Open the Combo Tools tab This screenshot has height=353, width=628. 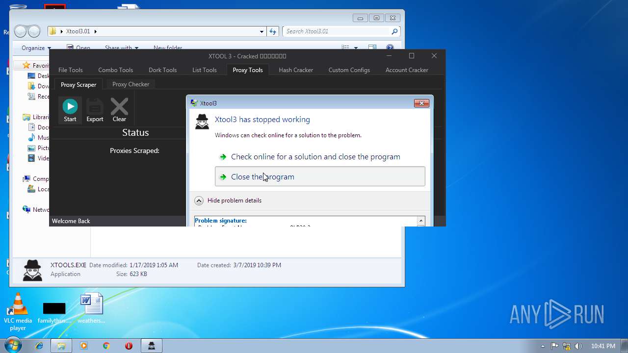point(115,70)
